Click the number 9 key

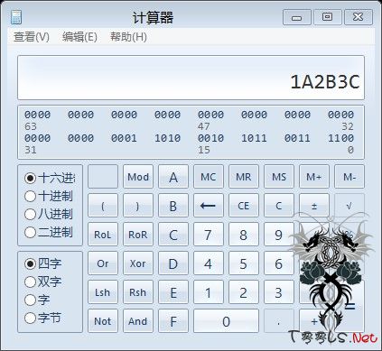(279, 235)
